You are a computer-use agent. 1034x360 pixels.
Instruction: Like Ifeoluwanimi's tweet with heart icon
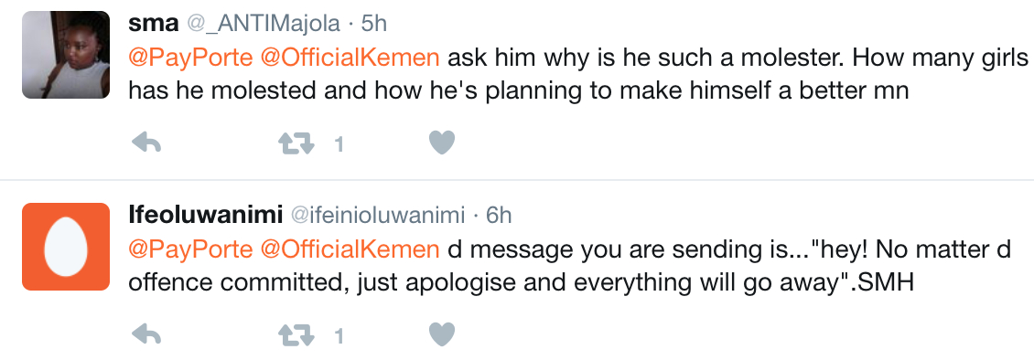(x=442, y=335)
